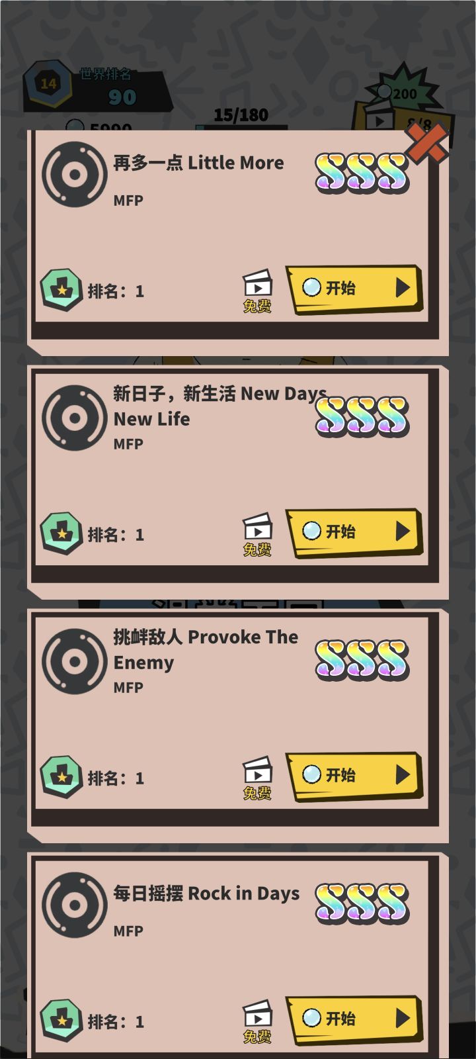
Task: Tap the free video ad icon for Little More
Action: click(257, 291)
